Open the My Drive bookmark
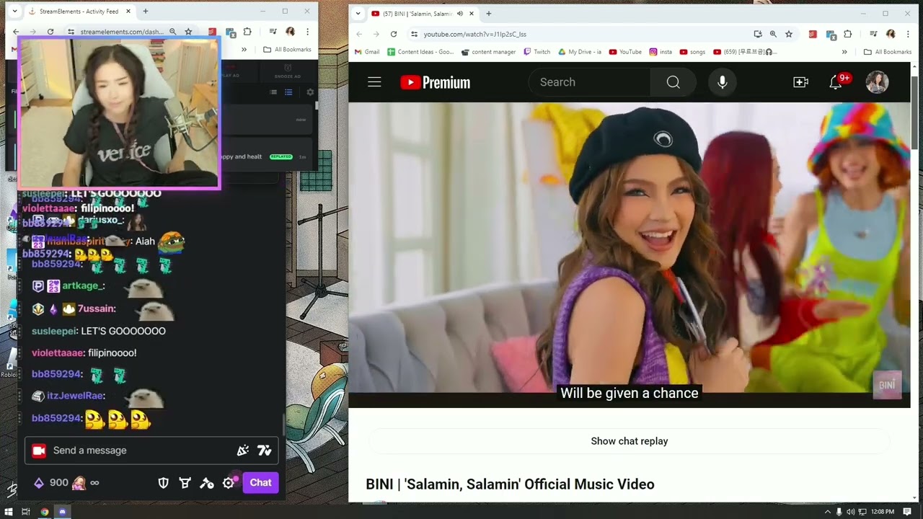The height and width of the screenshot is (519, 923). click(579, 52)
